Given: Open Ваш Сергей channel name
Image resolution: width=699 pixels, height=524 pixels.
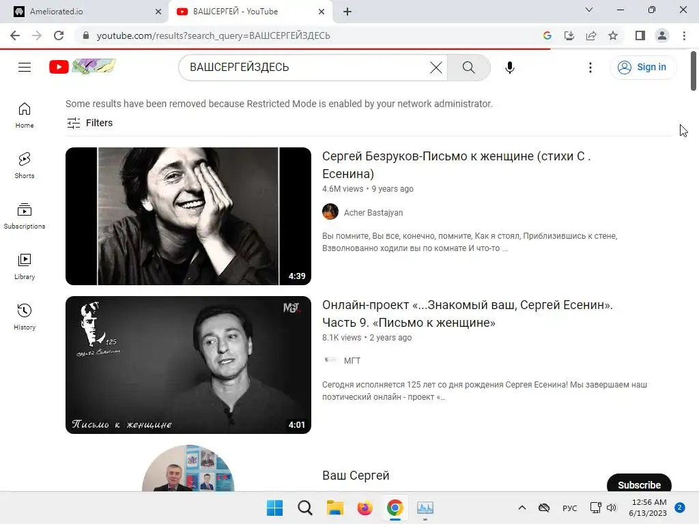Looking at the screenshot, I should (356, 476).
